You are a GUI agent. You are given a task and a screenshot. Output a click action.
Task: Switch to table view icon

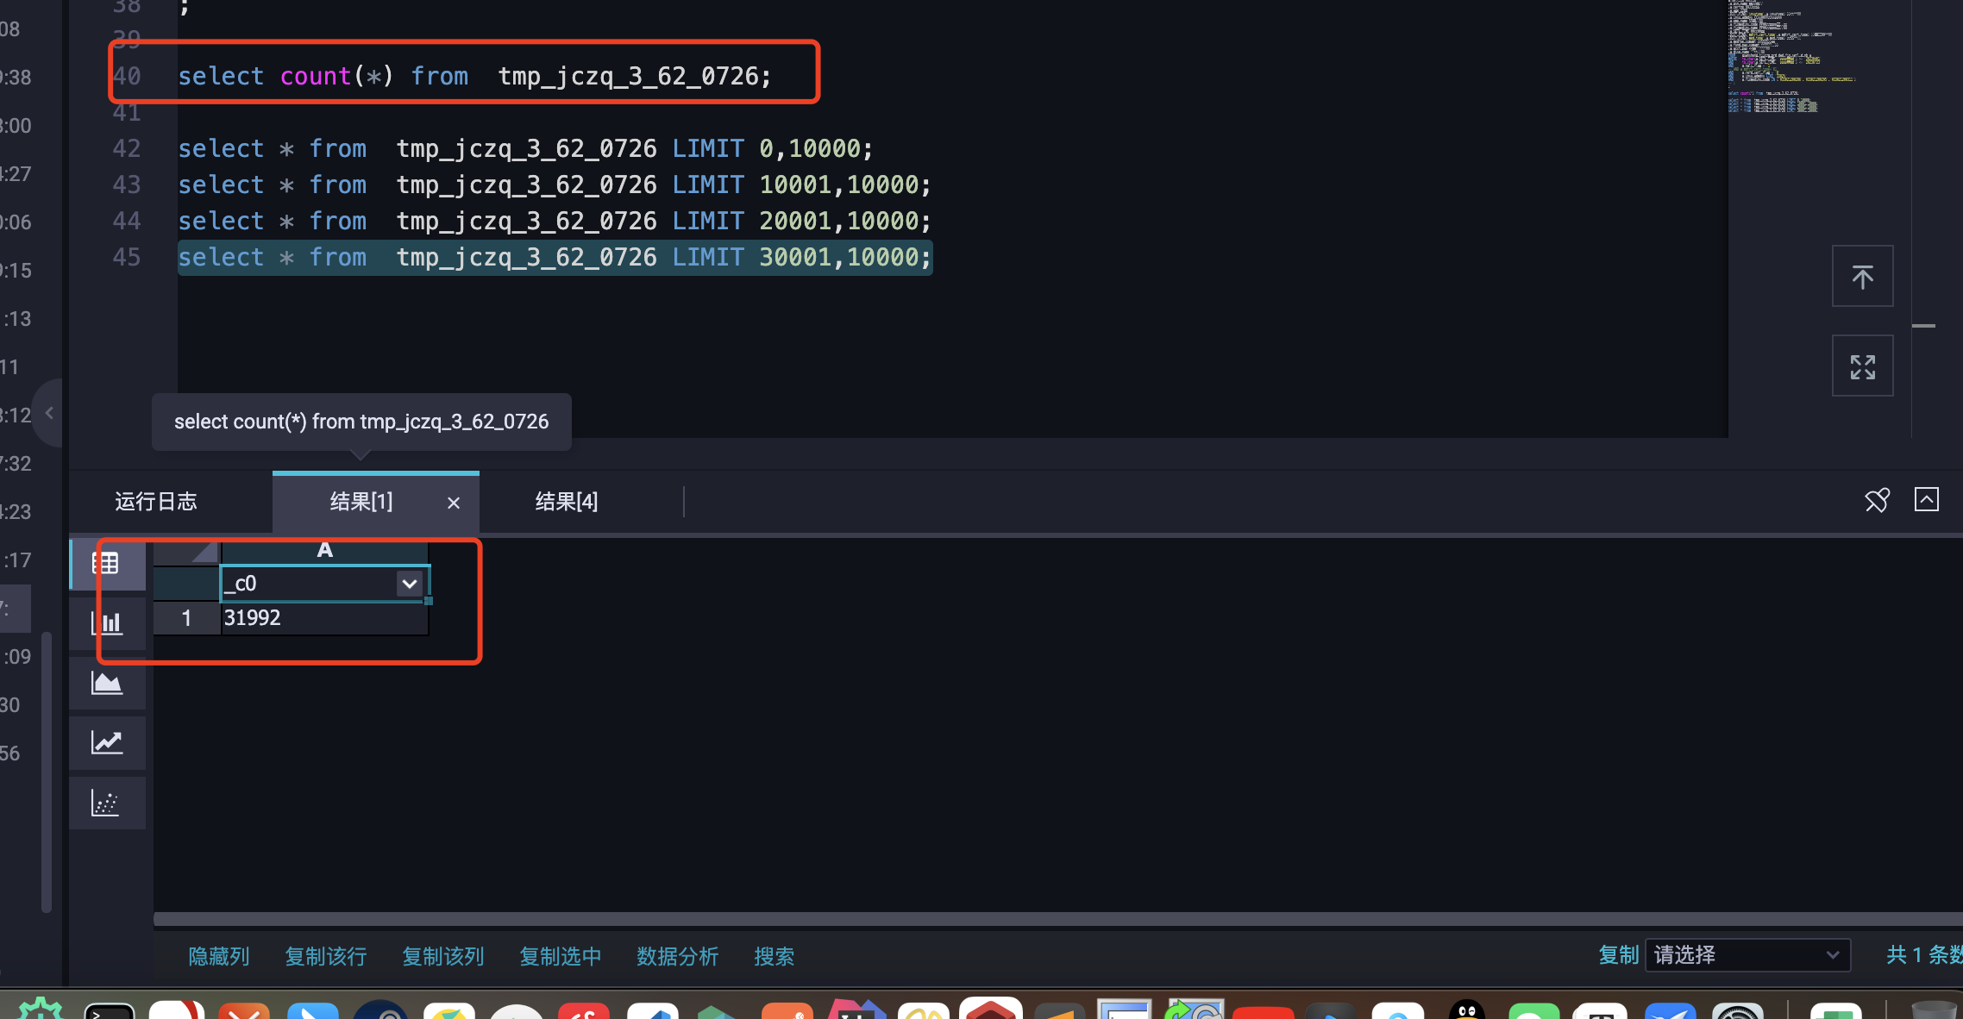[106, 564]
